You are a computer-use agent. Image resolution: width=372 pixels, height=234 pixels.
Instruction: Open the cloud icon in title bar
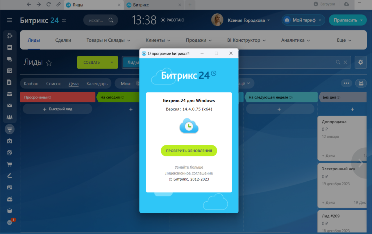[346, 4]
